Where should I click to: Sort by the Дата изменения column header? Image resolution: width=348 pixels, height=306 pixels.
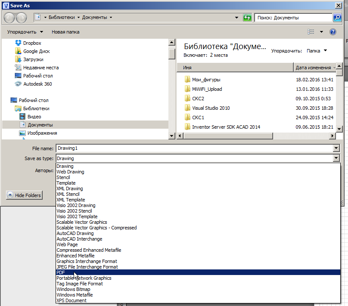tap(315, 68)
